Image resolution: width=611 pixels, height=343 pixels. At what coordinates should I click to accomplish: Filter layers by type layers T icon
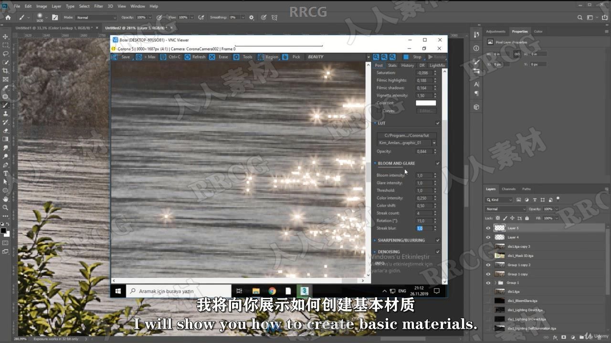click(534, 200)
